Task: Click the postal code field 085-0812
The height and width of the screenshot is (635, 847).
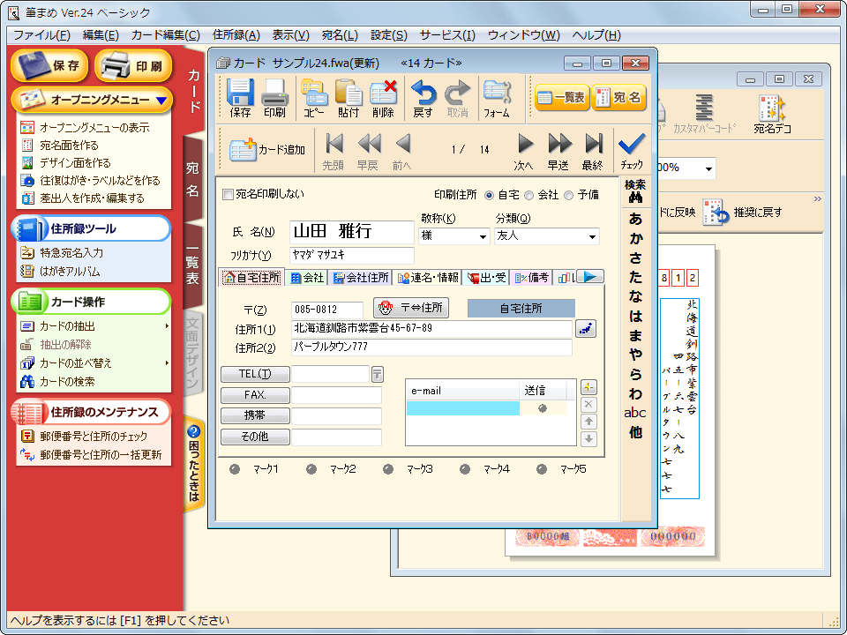Action: point(326,310)
